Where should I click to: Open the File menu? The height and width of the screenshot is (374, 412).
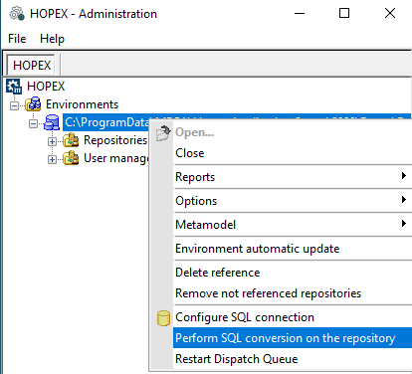tap(17, 39)
